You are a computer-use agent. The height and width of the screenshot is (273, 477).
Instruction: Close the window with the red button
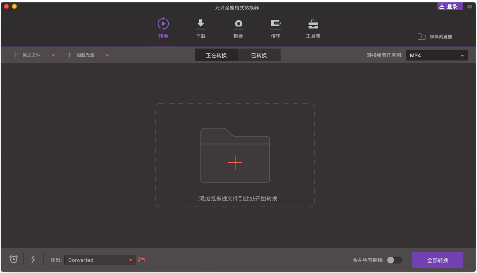(x=6, y=6)
